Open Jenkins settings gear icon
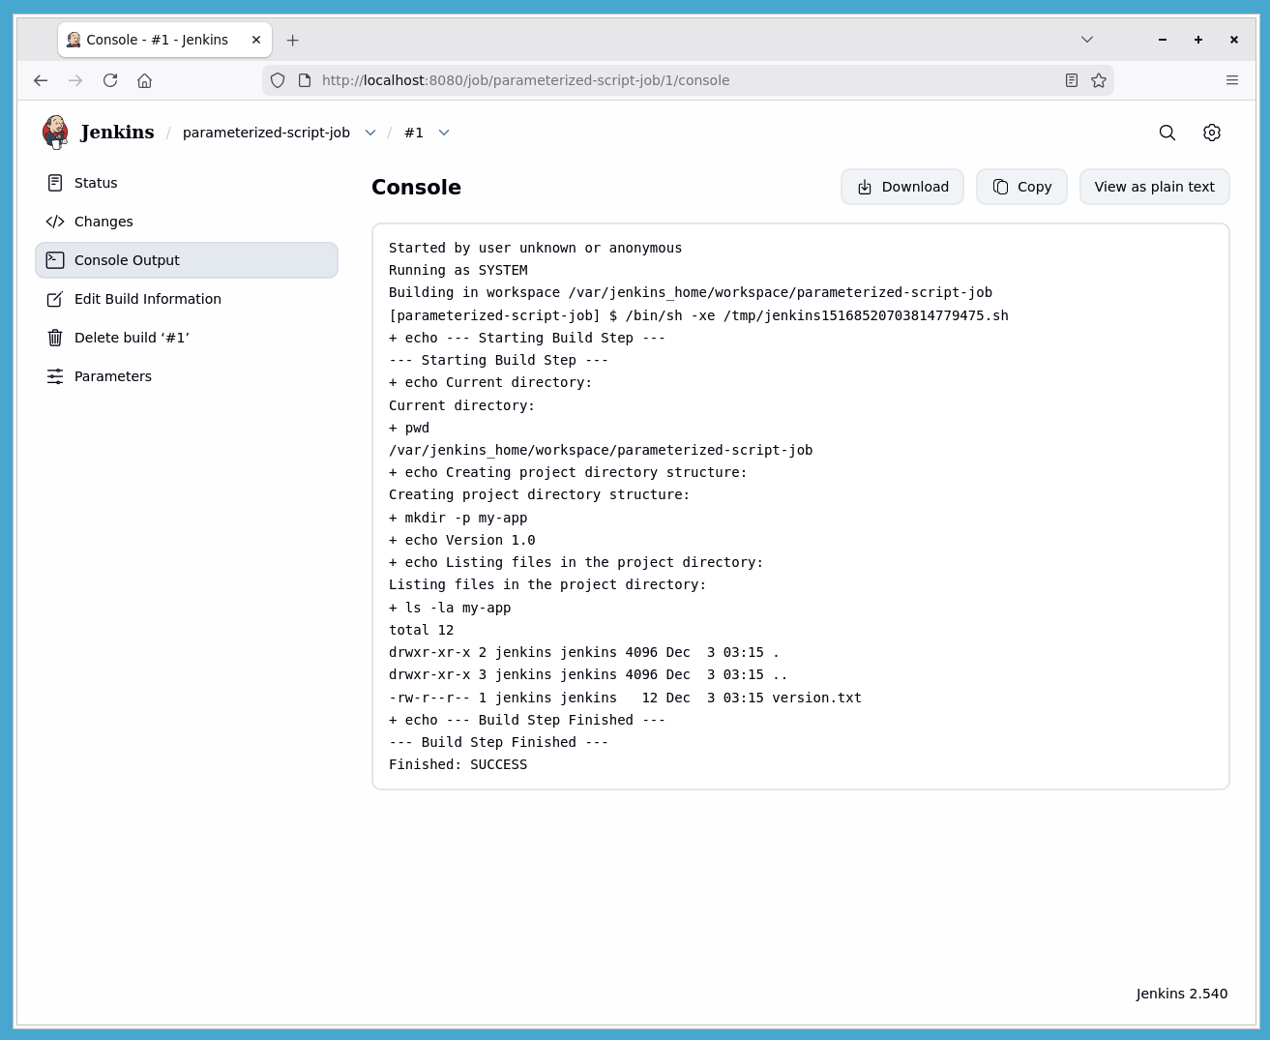The height and width of the screenshot is (1040, 1270). [1211, 133]
